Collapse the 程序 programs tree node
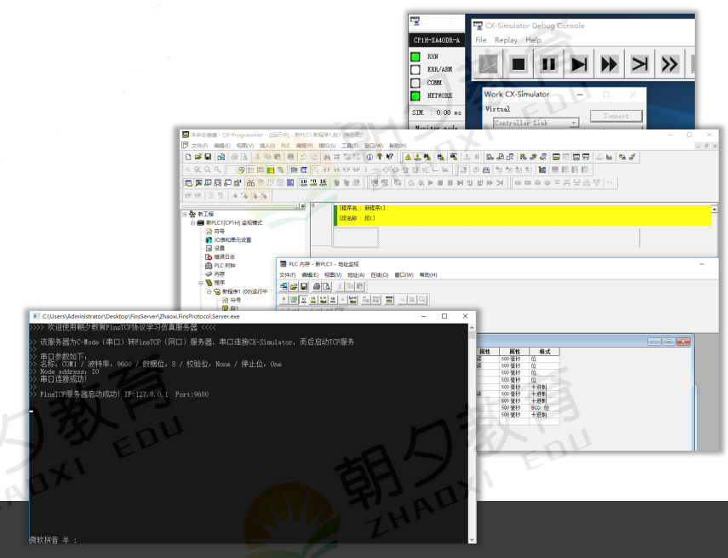 pos(201,283)
